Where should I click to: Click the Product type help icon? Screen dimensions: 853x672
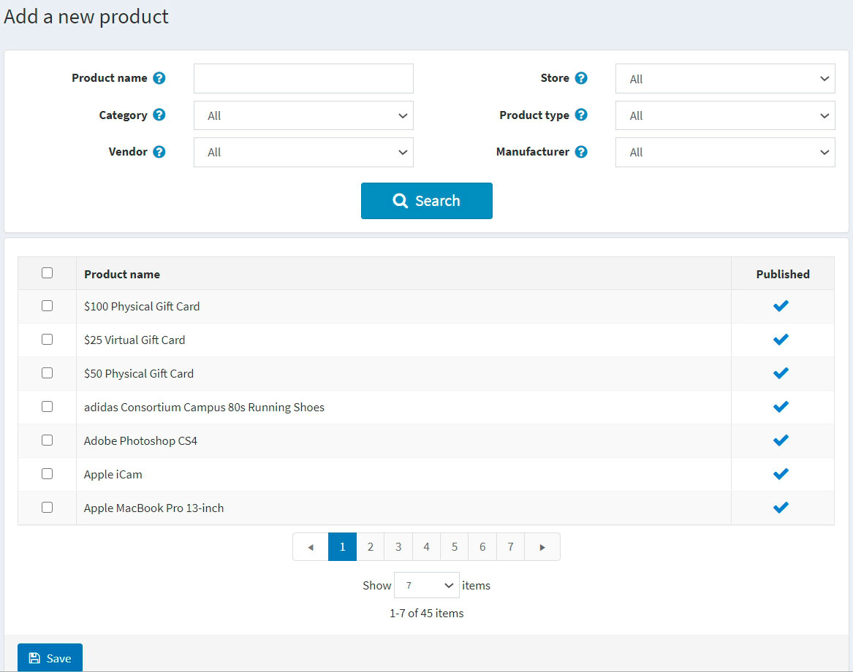tap(581, 115)
